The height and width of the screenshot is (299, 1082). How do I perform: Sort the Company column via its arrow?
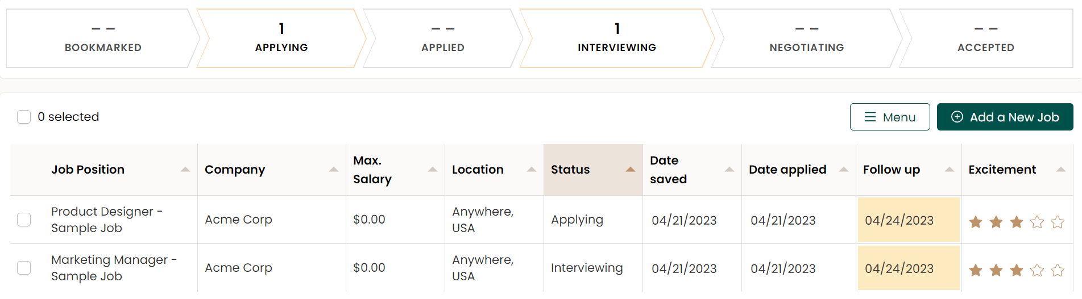(x=333, y=170)
